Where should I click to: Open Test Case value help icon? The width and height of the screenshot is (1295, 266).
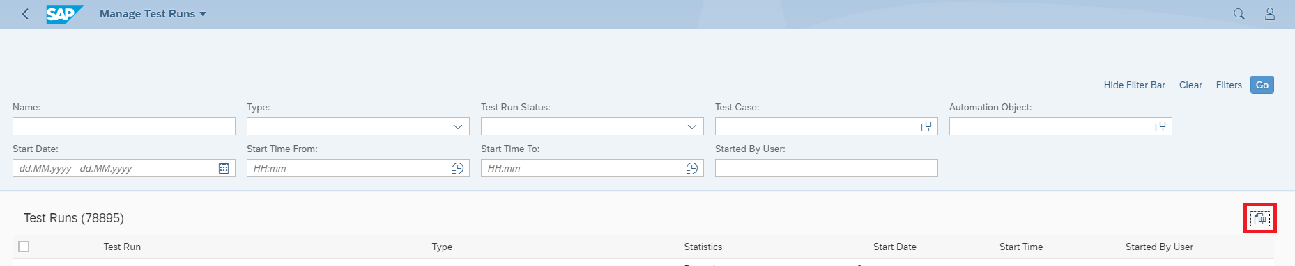tap(926, 126)
